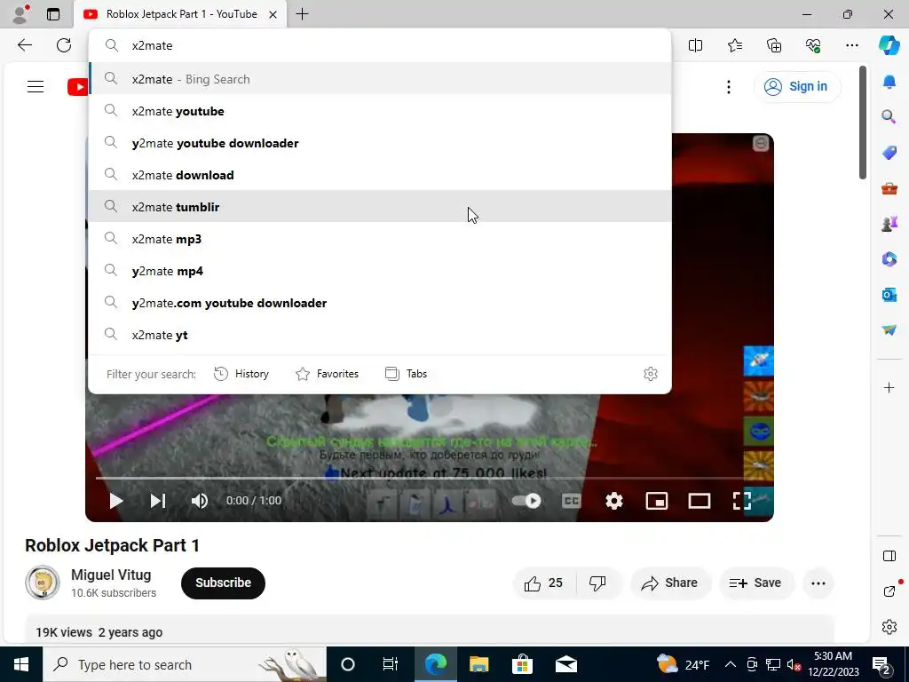The height and width of the screenshot is (682, 909).
Task: Switch to theater mode
Action: (700, 501)
